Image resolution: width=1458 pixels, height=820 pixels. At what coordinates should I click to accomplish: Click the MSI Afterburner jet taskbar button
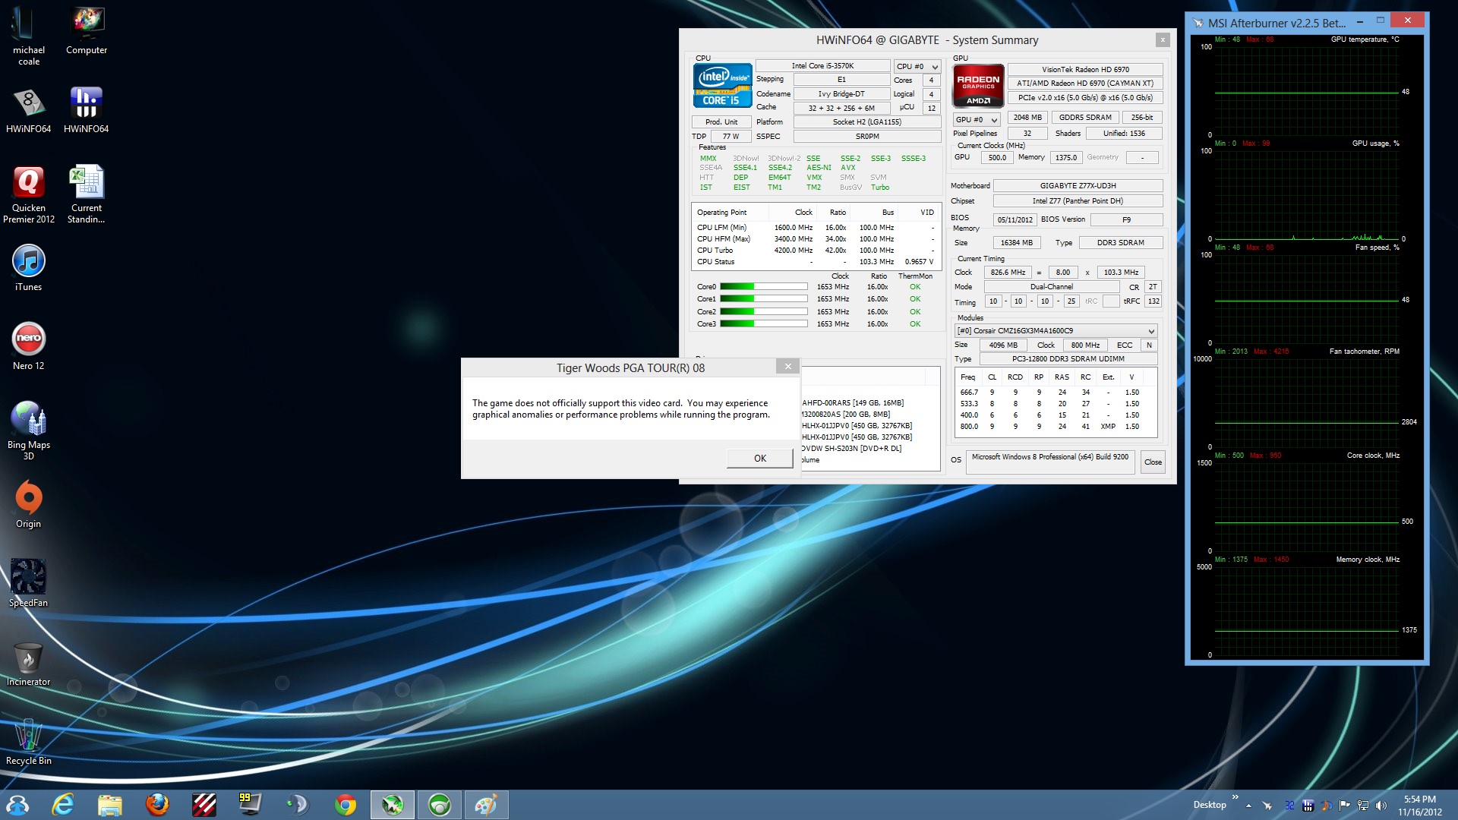pyautogui.click(x=393, y=804)
